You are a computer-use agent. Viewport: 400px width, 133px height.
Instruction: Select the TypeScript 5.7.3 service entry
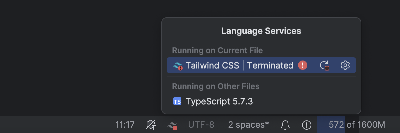(219, 101)
